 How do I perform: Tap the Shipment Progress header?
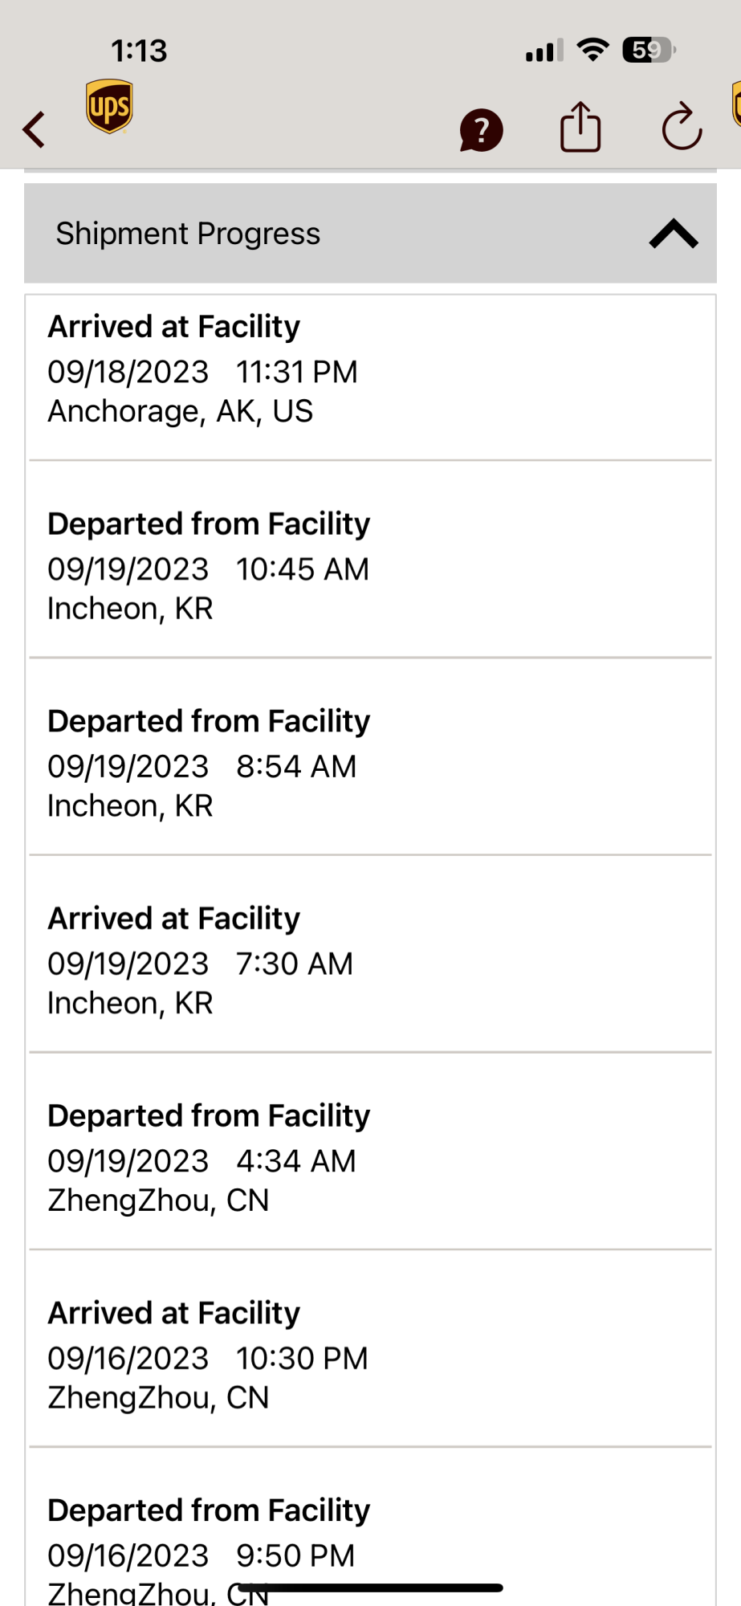point(188,234)
